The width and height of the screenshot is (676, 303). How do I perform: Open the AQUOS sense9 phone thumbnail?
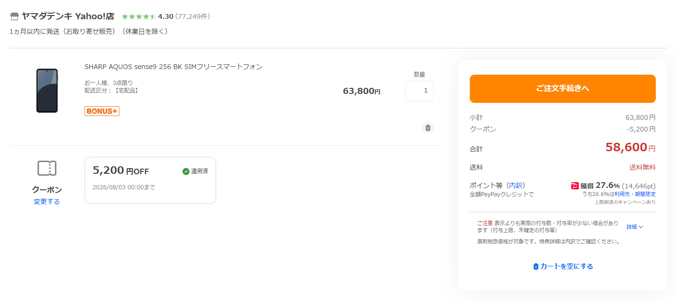(x=47, y=91)
